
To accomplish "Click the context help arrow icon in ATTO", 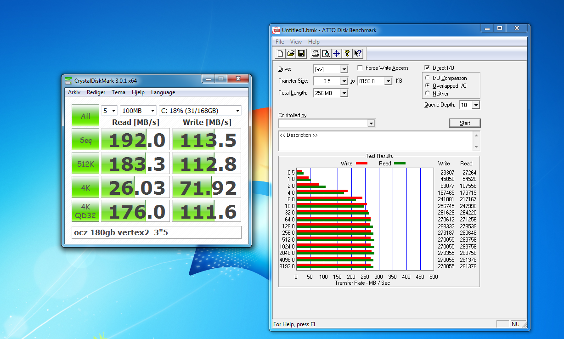I will click(x=358, y=53).
